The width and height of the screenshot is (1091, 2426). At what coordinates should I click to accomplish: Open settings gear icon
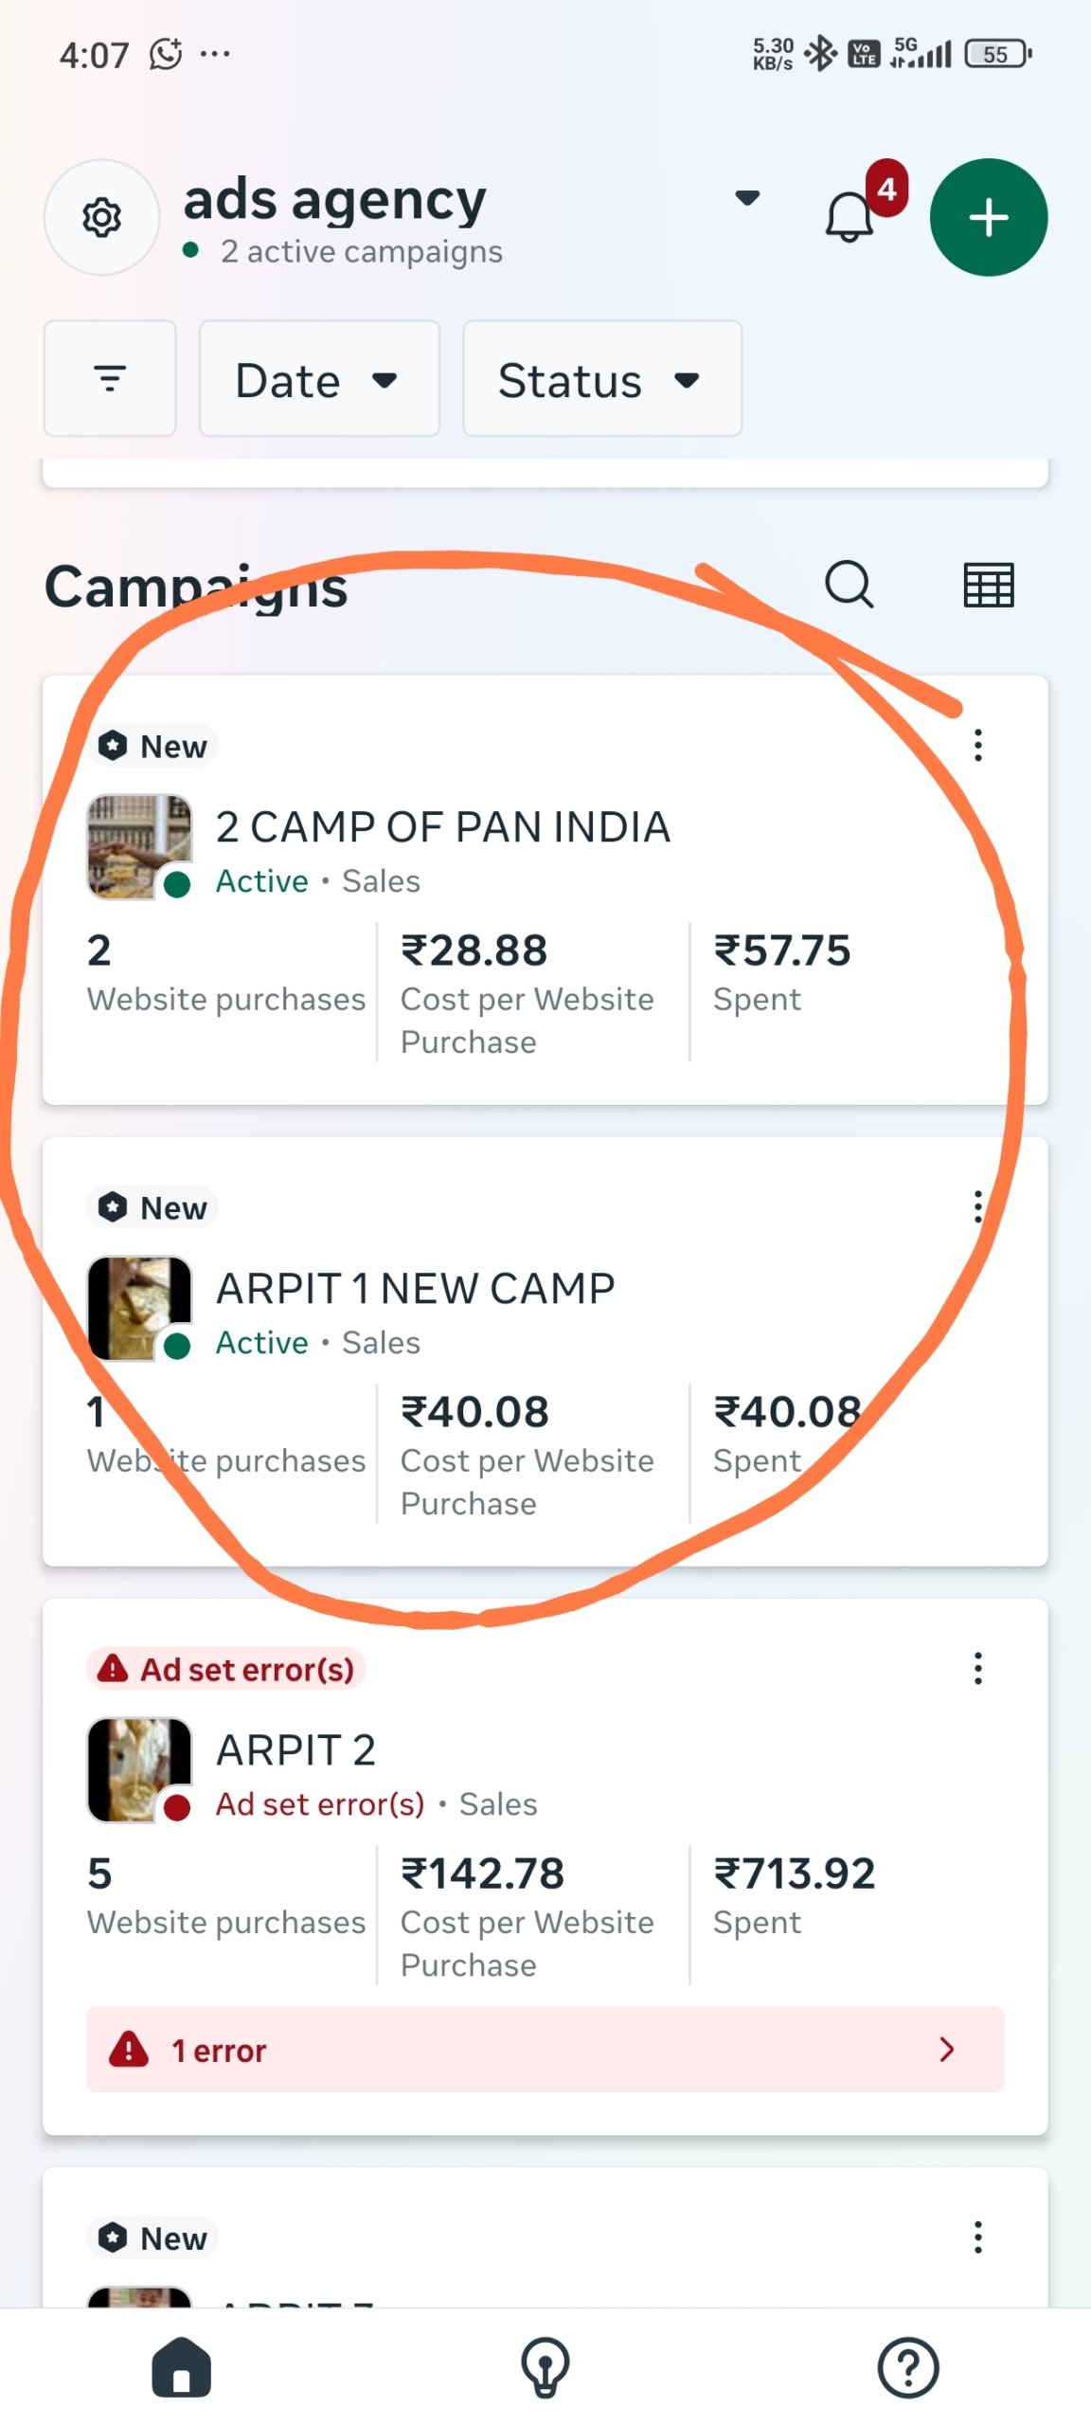pyautogui.click(x=102, y=217)
